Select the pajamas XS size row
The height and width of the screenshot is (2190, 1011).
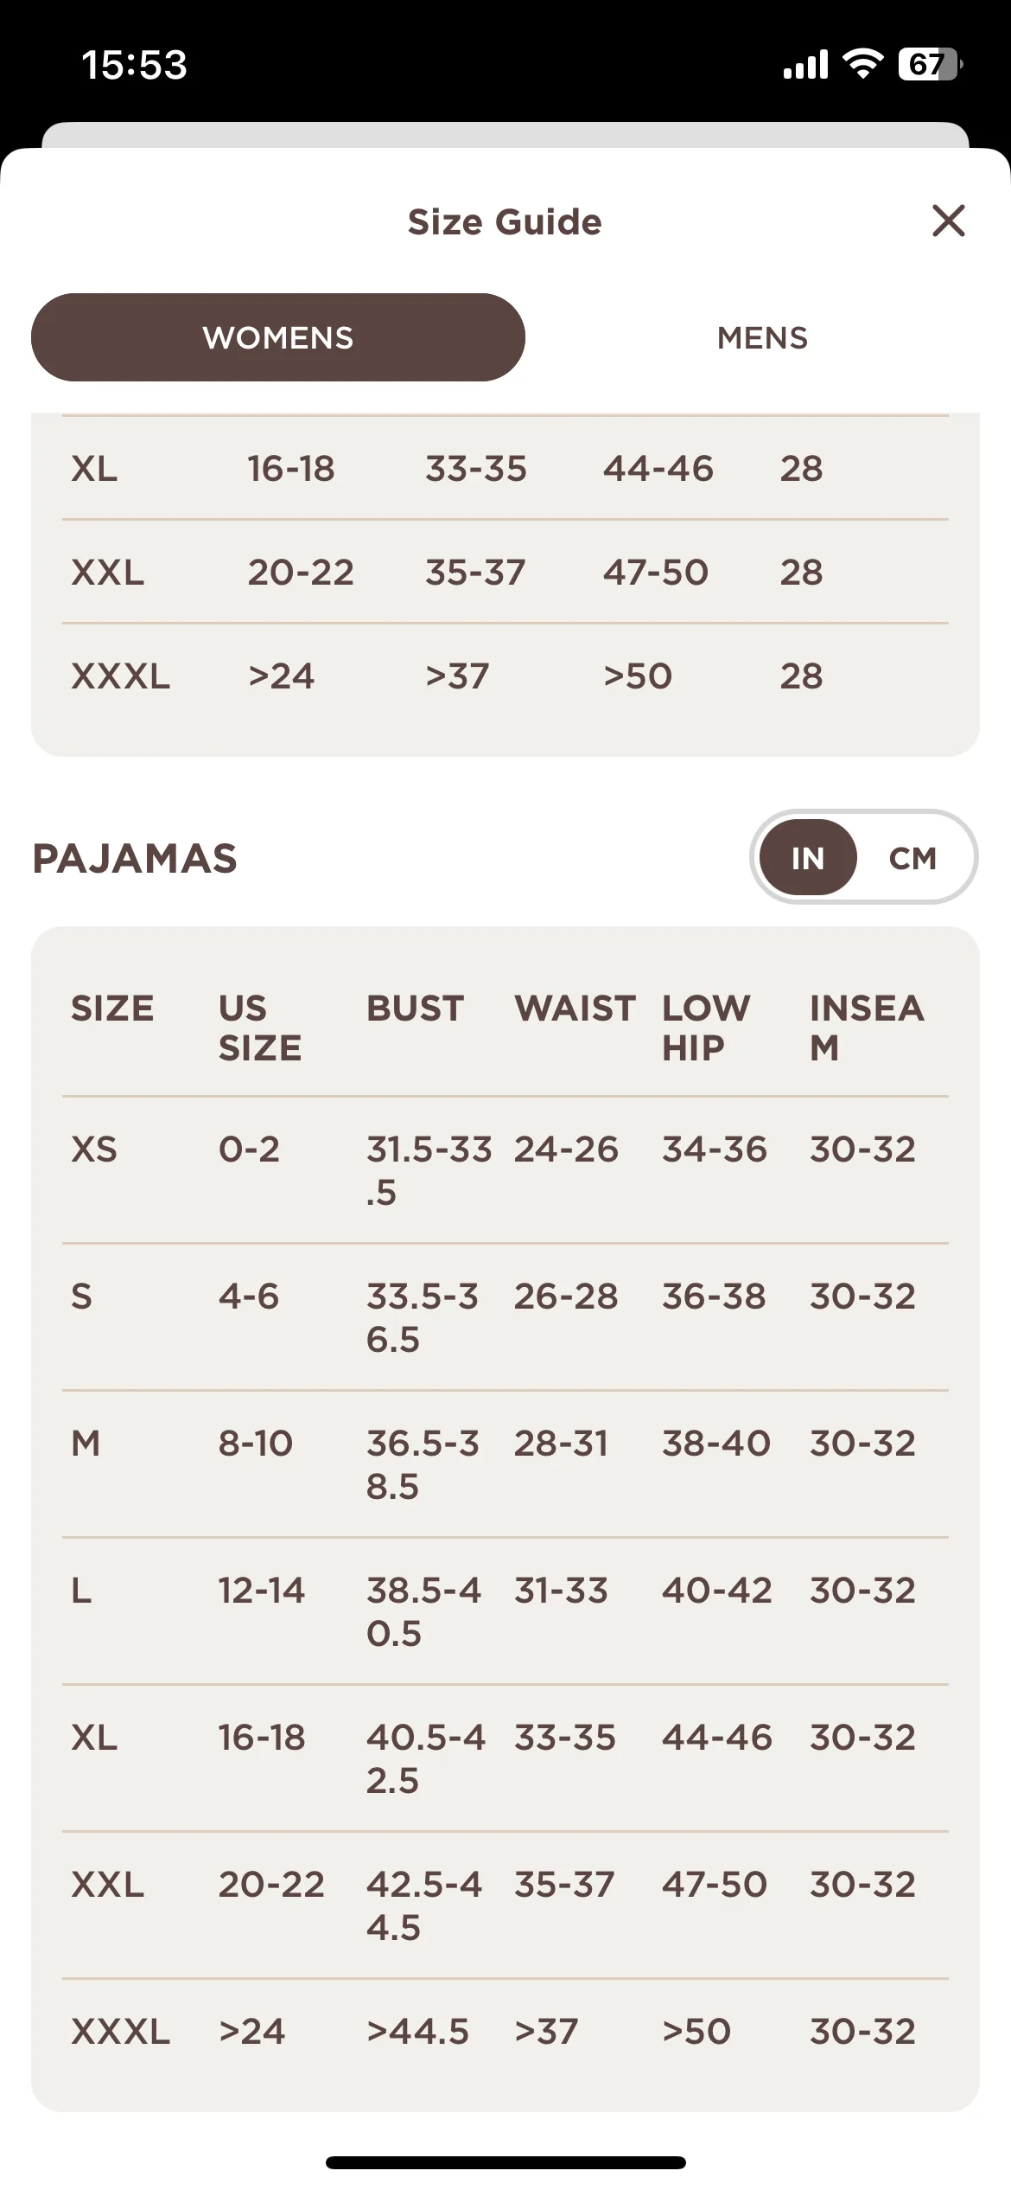coord(505,1170)
